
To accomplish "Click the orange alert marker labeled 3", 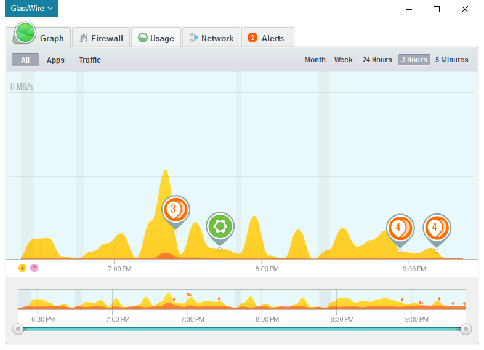I will tap(175, 210).
